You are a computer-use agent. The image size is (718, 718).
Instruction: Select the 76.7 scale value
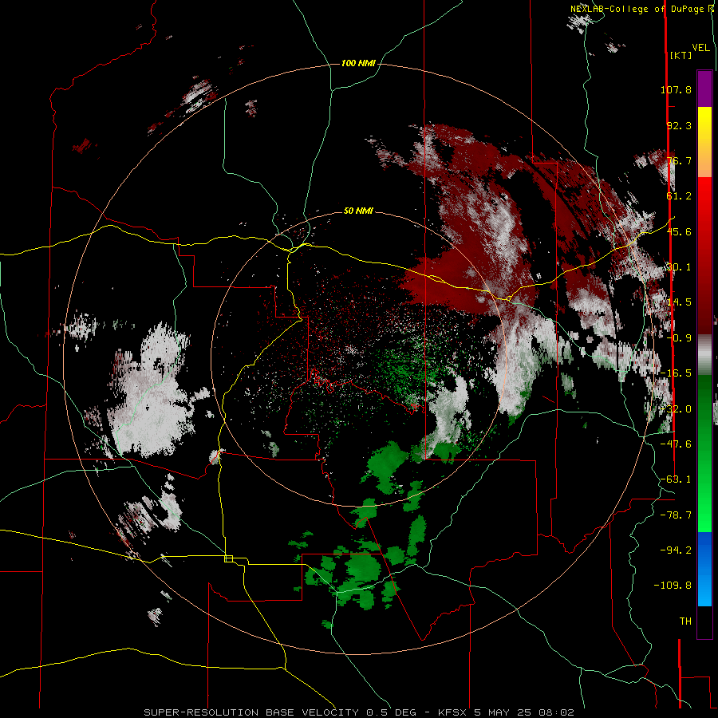pyautogui.click(x=679, y=160)
